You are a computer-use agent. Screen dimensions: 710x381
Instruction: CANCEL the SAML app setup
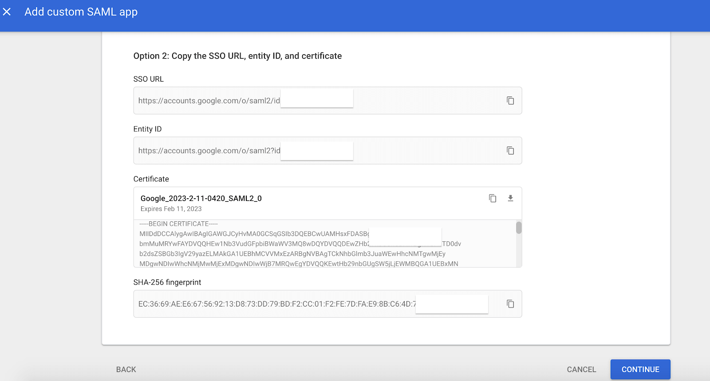[x=581, y=369]
